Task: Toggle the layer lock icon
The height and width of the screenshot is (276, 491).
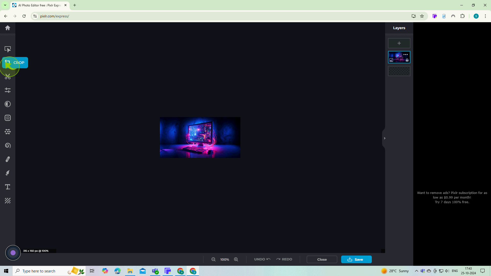Action: [x=407, y=60]
